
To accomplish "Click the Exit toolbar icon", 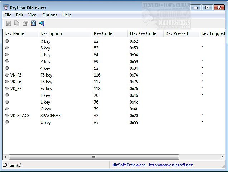I will click(x=42, y=23).
